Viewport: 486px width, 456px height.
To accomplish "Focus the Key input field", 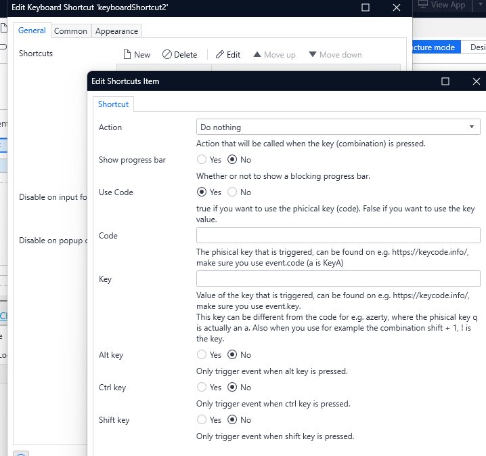I will pyautogui.click(x=338, y=278).
